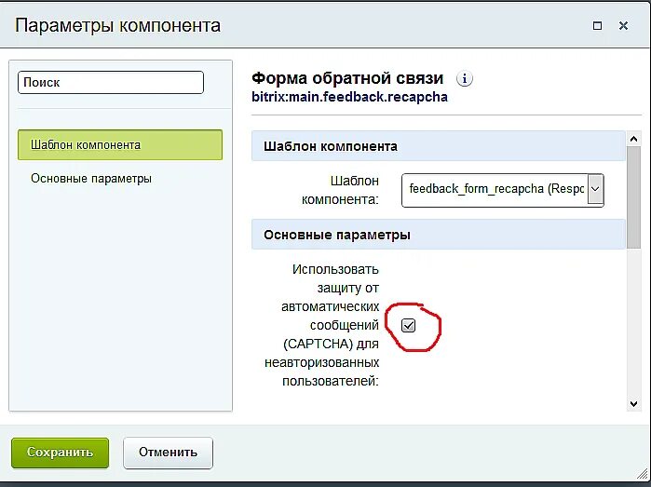This screenshot has width=651, height=487.
Task: Select Основные параметры in the left sidebar
Action: [x=91, y=179]
